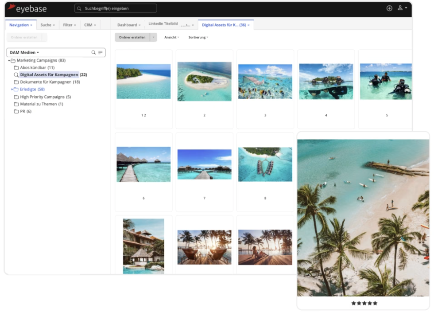The image size is (434, 312).
Task: Open thumbnail 7 jetty to water villas
Action: point(205,164)
